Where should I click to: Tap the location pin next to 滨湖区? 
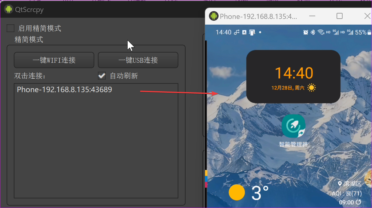[x=340, y=183]
